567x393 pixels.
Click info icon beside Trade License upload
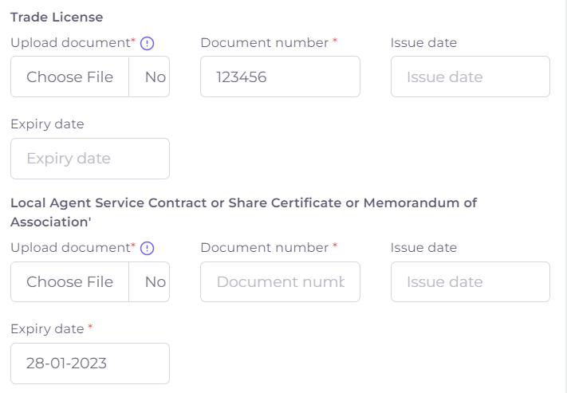[147, 44]
